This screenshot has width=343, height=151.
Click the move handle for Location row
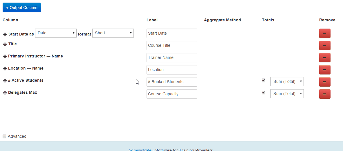(5, 68)
